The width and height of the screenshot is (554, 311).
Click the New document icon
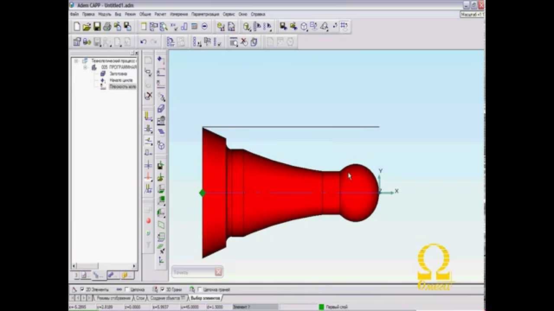(77, 27)
